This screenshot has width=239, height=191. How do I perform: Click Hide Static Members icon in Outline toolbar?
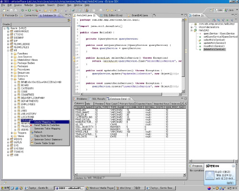click(x=223, y=20)
